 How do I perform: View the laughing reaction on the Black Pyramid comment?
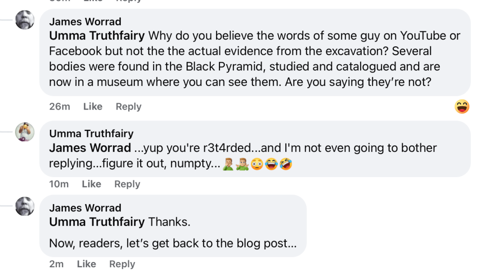click(x=462, y=106)
